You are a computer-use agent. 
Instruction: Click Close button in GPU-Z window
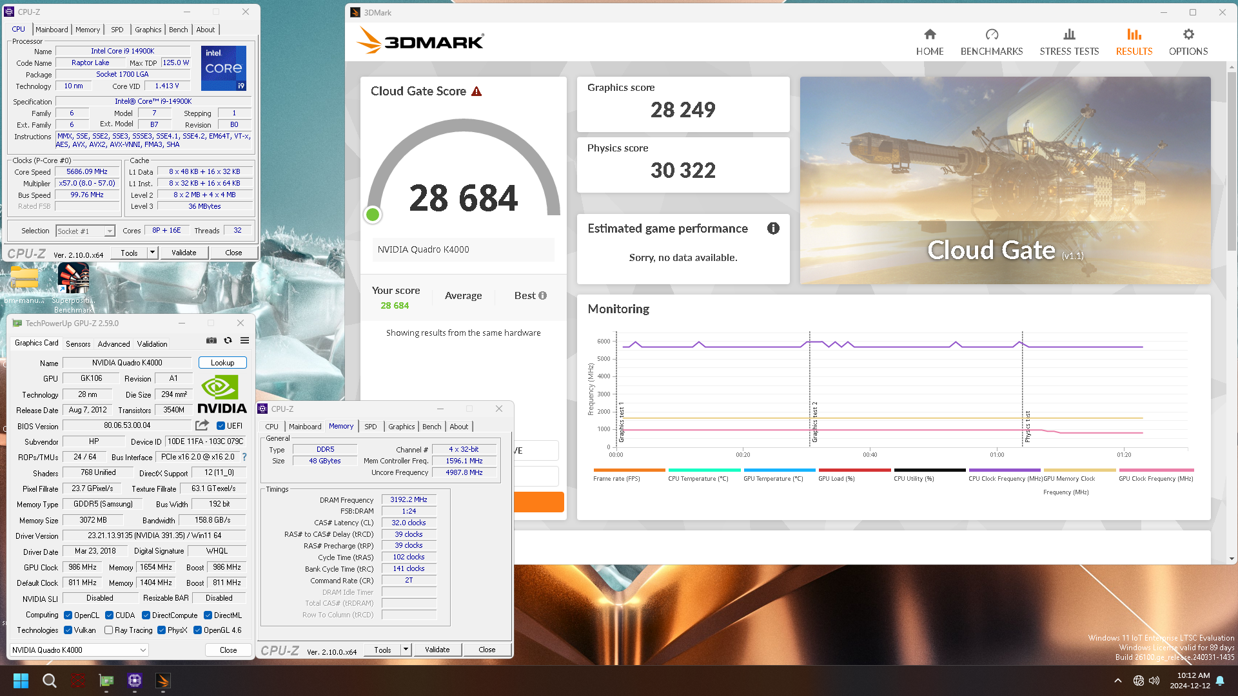click(228, 650)
